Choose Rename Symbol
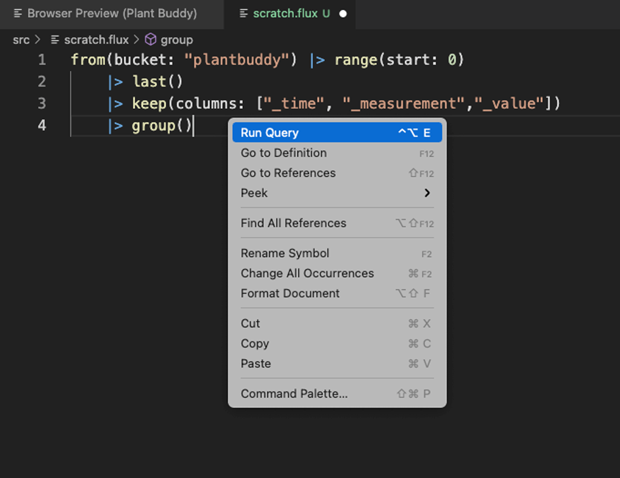This screenshot has height=478, width=620. (x=285, y=253)
